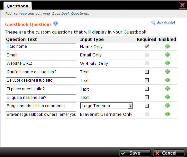Toggle Required checkbox for 'Di quale nazione sei?'
The image size is (187, 157).
click(147, 97)
